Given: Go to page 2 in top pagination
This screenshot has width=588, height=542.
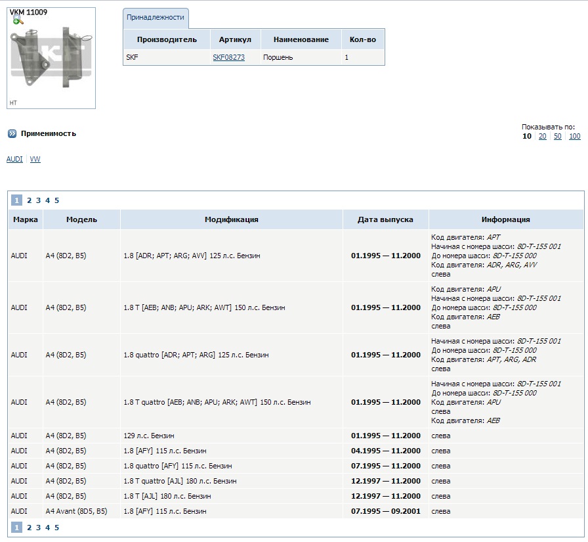Looking at the screenshot, I should point(30,200).
